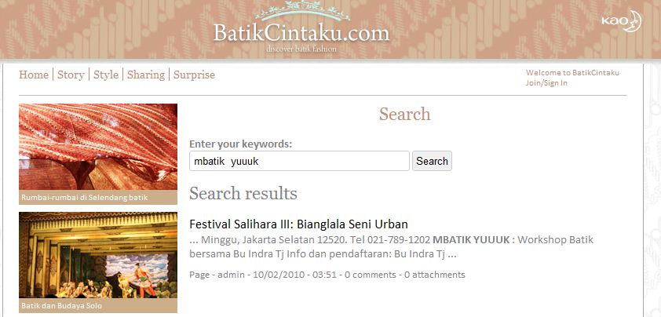This screenshot has height=317, width=661.
Task: Go to the Home menu item
Action: [x=34, y=75]
